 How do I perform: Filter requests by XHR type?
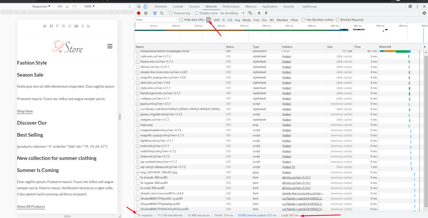pyautogui.click(x=217, y=20)
